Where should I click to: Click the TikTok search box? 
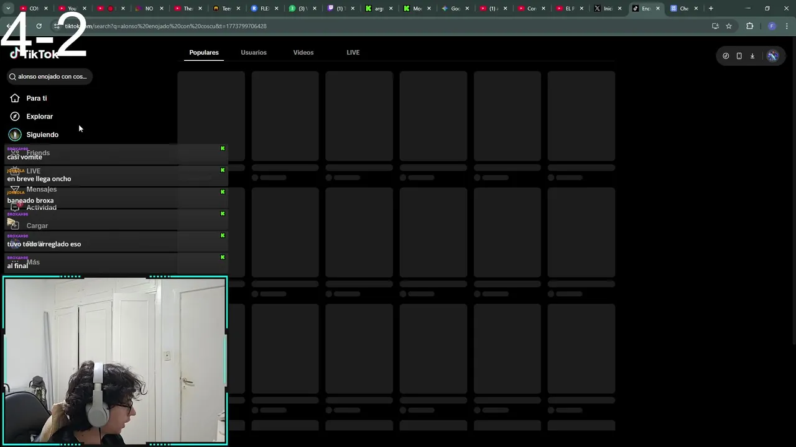(x=49, y=76)
